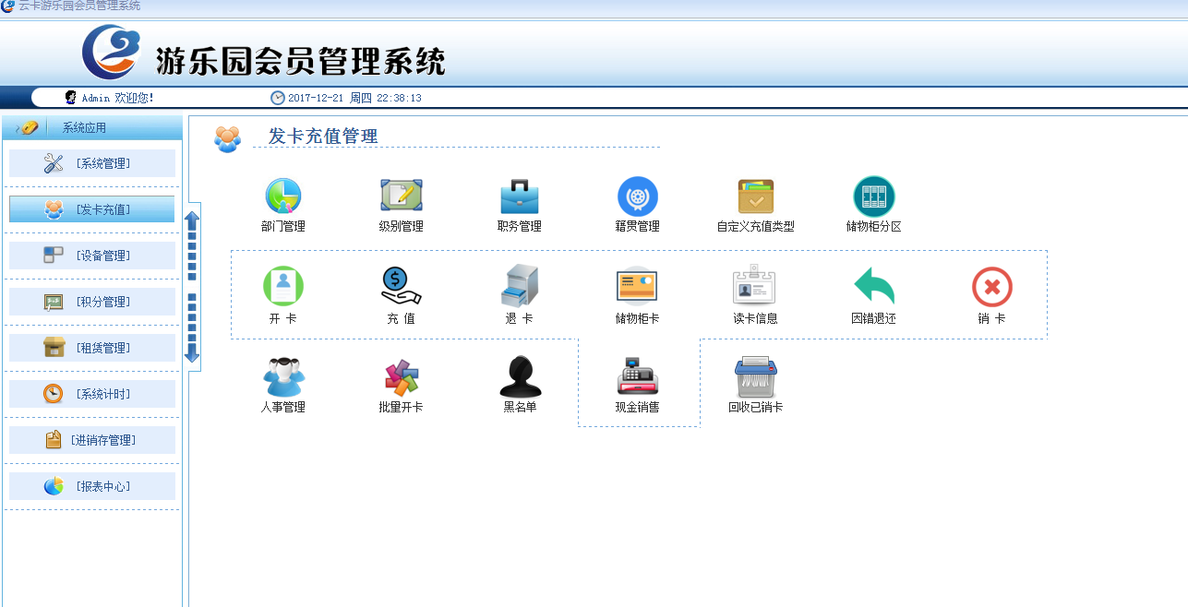Screen dimensions: 1188x607
Task: Open the 报表中心 report center section
Action: coord(91,485)
